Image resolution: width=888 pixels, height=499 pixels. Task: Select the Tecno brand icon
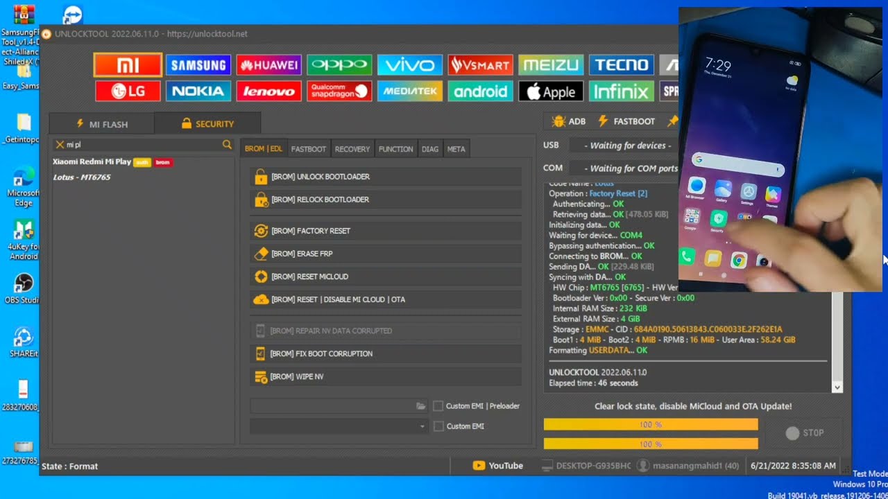tap(622, 65)
